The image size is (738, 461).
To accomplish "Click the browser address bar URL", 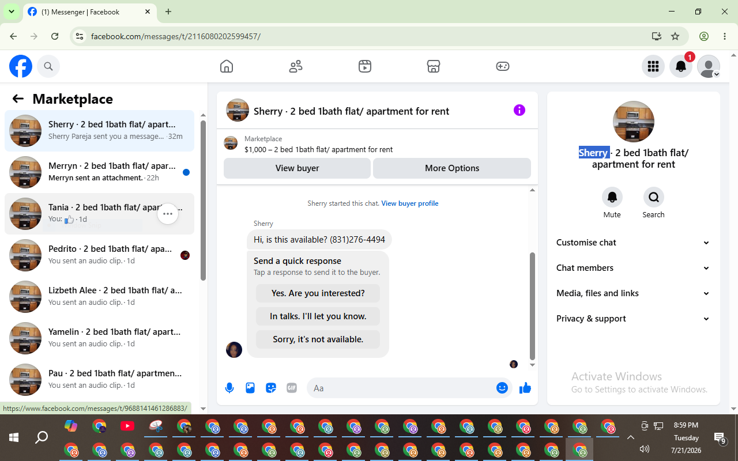I will tap(176, 36).
